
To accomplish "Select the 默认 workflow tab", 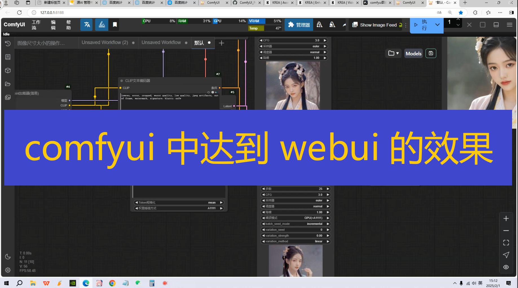I will [203, 43].
